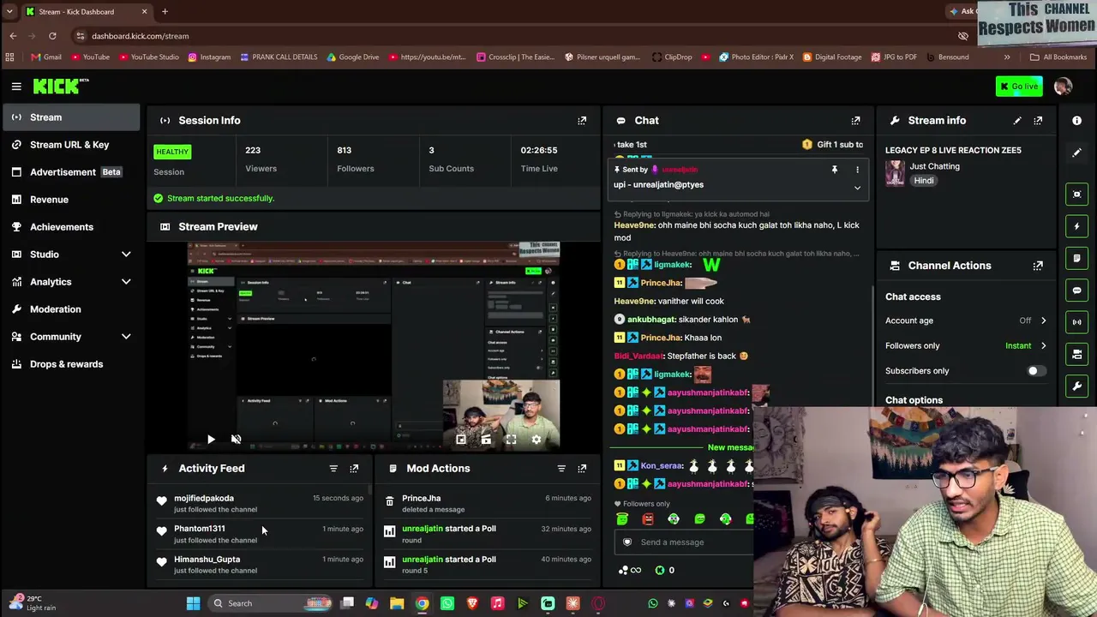Click the Hindi language tag
The image size is (1097, 617).
tap(924, 181)
